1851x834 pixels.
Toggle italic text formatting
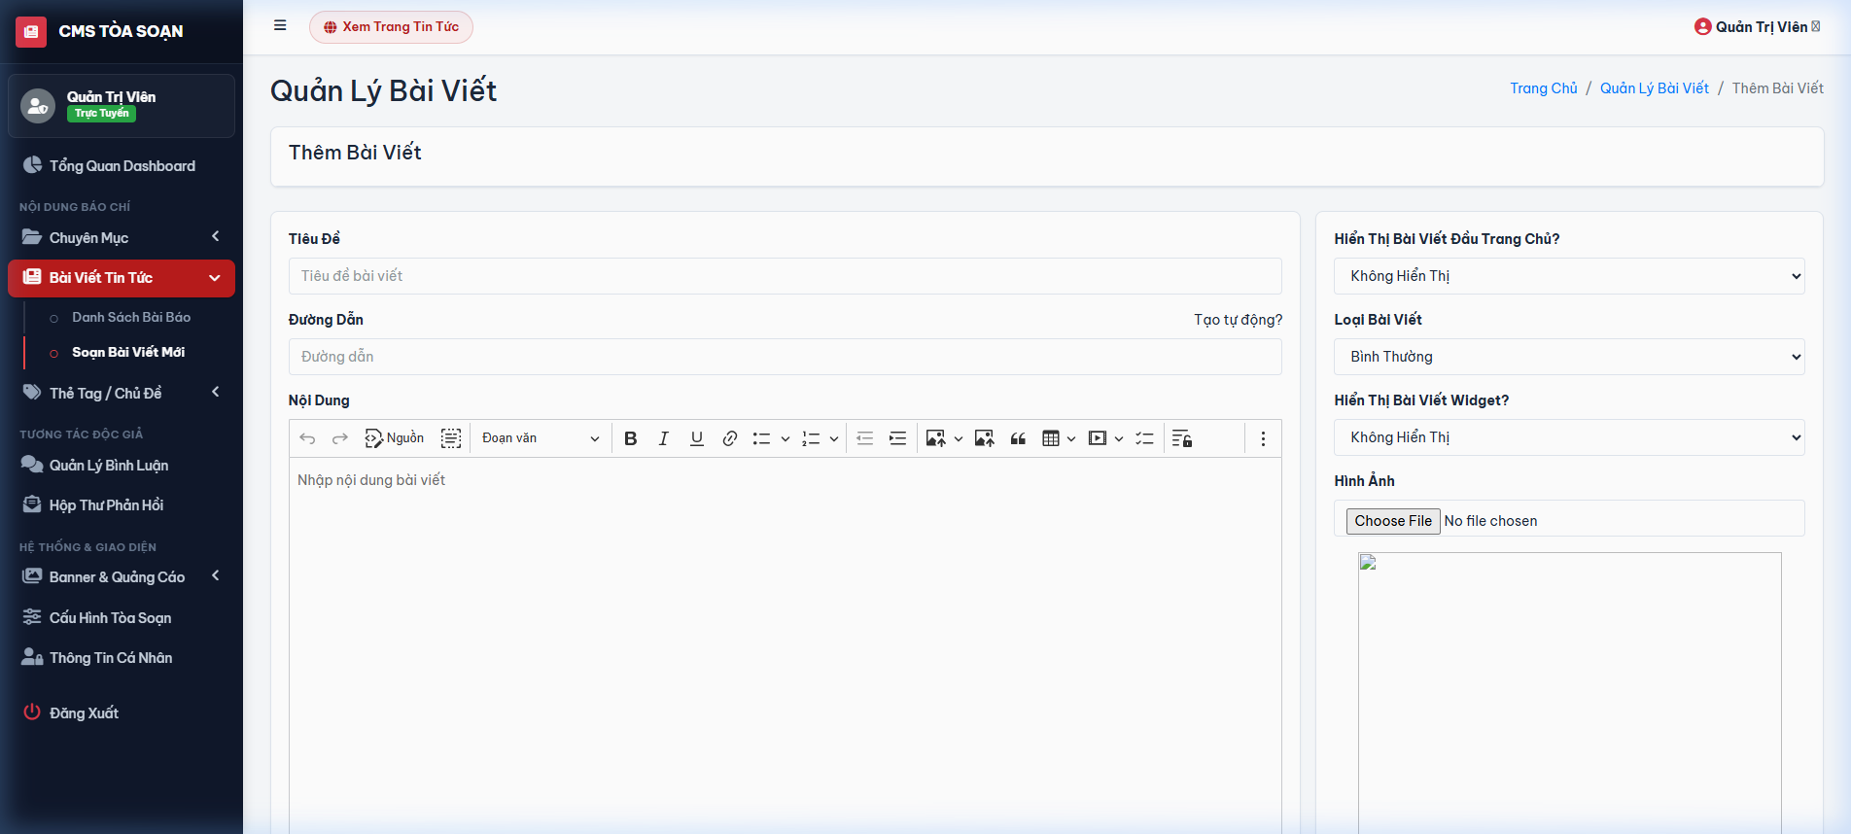664,438
